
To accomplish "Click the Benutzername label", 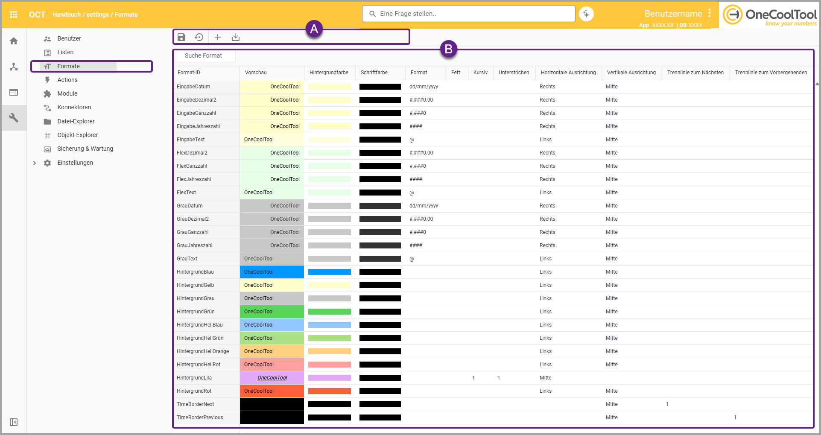I will pyautogui.click(x=673, y=14).
